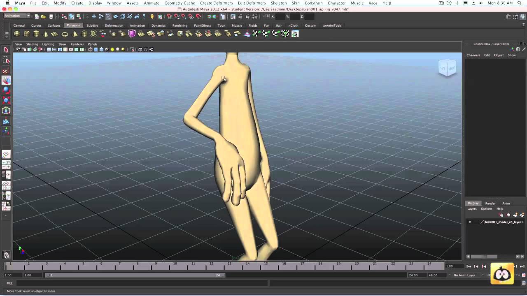Screen dimensions: 527x296
Task: Switch to the arAnimTools shelf tab
Action: click(x=332, y=25)
